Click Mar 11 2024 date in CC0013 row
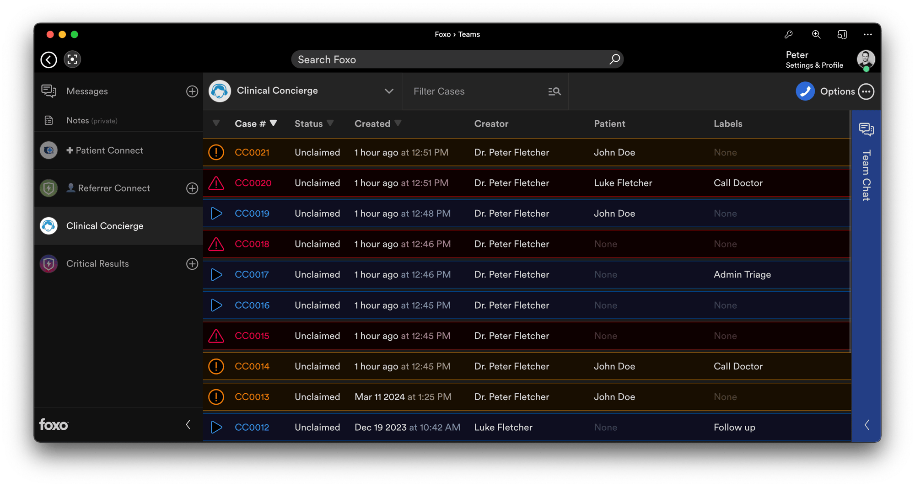The image size is (915, 487). point(380,397)
